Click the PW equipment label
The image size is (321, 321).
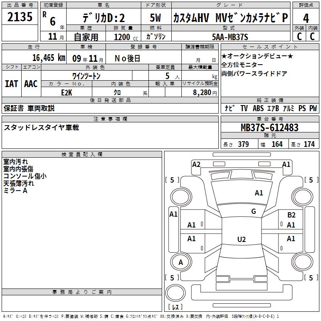pyautogui.click(x=313, y=108)
